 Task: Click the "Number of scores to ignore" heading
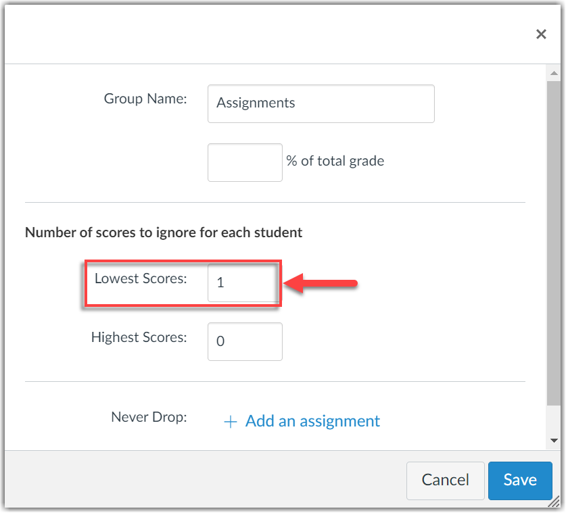click(164, 233)
